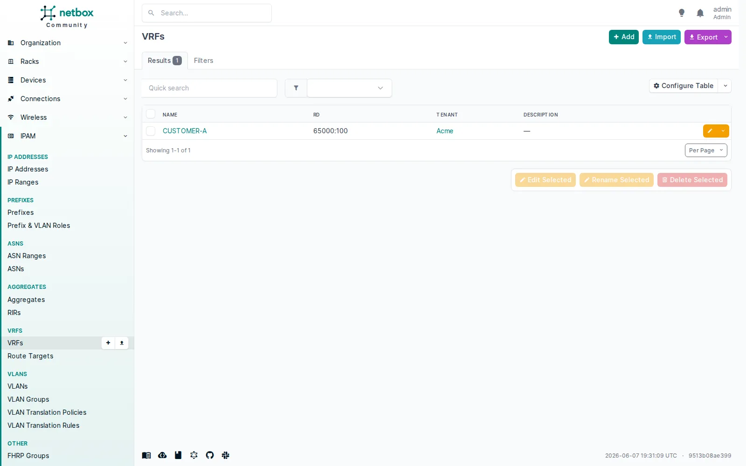
Task: Open the documentation book icon in footer
Action: coord(146,455)
